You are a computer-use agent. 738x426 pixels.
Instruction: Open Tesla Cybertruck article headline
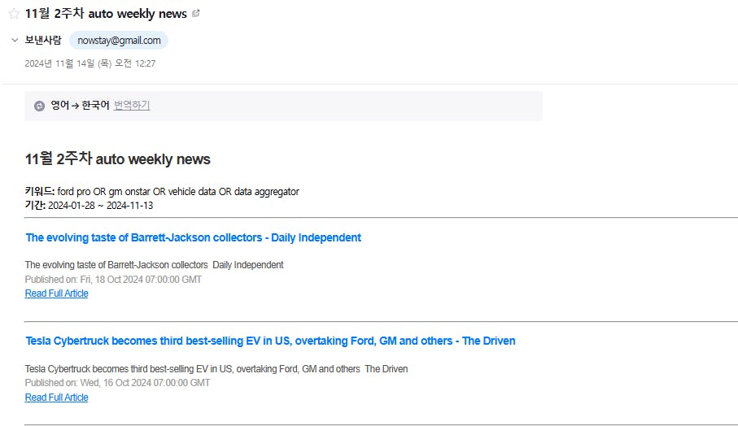(x=271, y=341)
